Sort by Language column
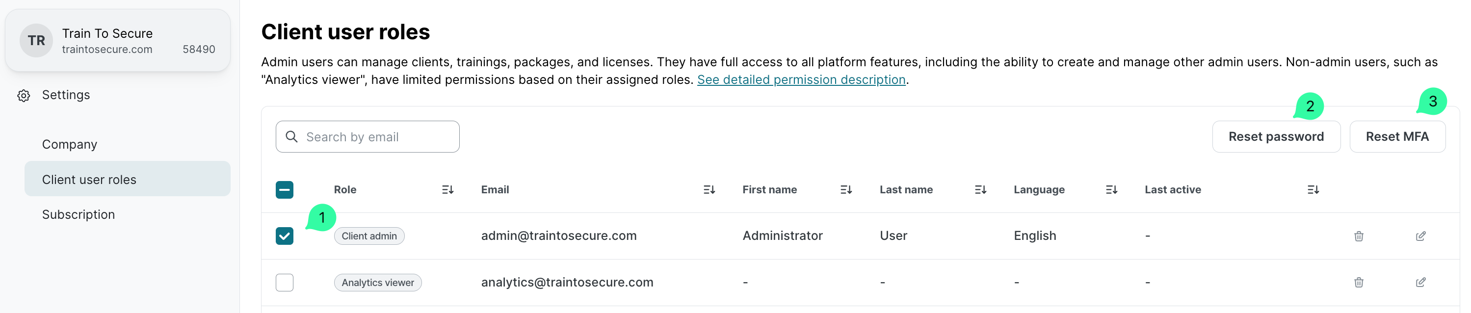Viewport: 1471px width, 313px height. pyautogui.click(x=1111, y=190)
